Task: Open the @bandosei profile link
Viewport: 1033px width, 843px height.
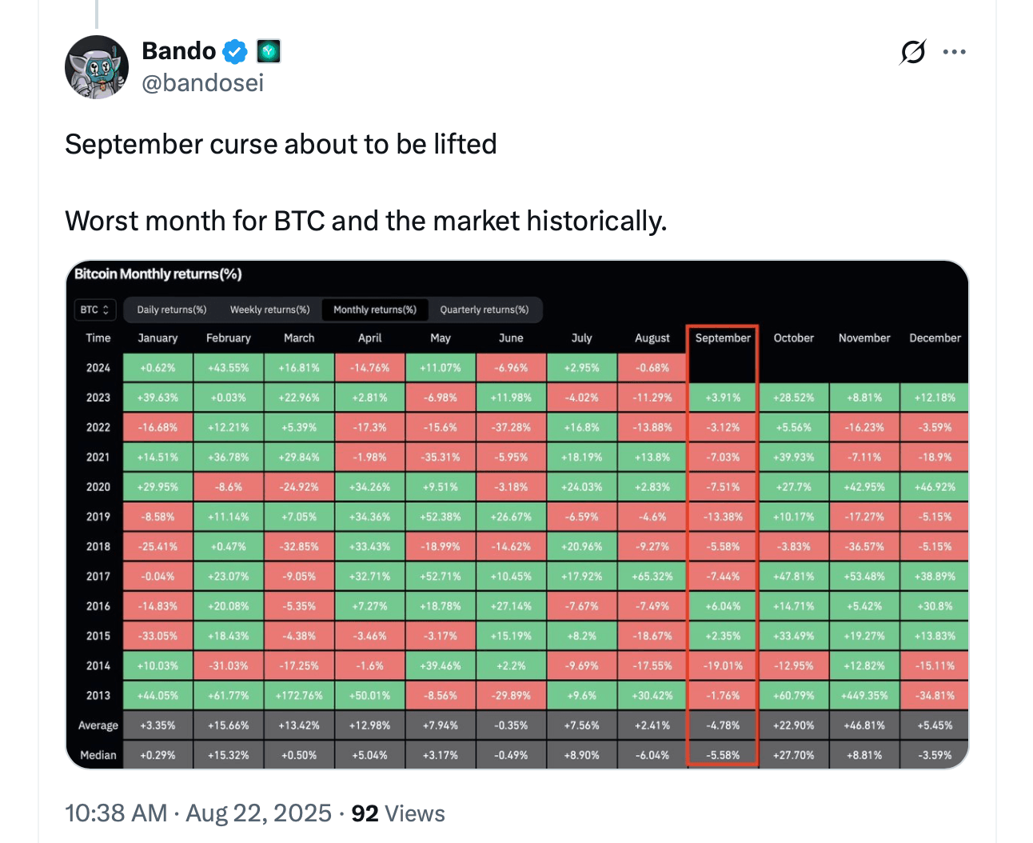Action: coord(202,82)
